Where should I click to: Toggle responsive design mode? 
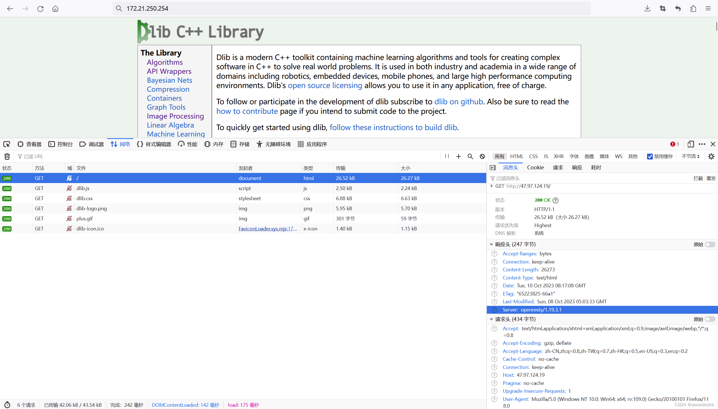coord(691,144)
